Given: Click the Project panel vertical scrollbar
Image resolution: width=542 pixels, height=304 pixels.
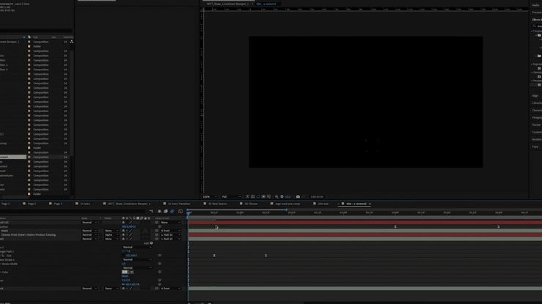Looking at the screenshot, I should coord(72,102).
